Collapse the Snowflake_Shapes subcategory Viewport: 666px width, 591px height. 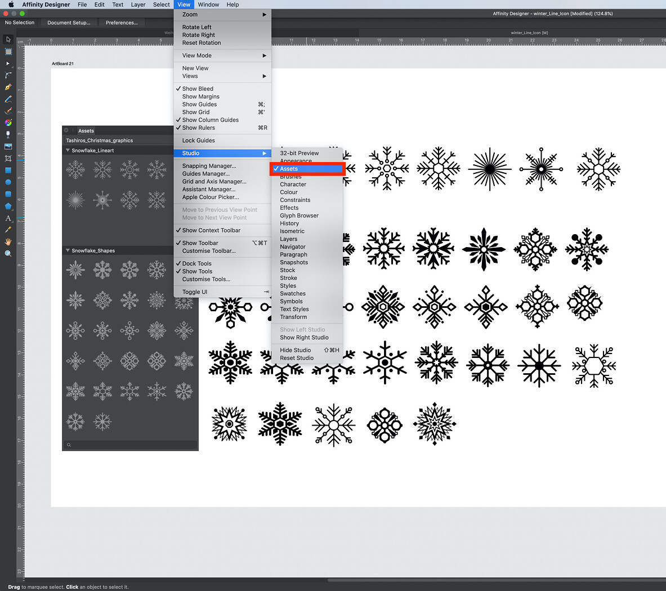pyautogui.click(x=68, y=250)
